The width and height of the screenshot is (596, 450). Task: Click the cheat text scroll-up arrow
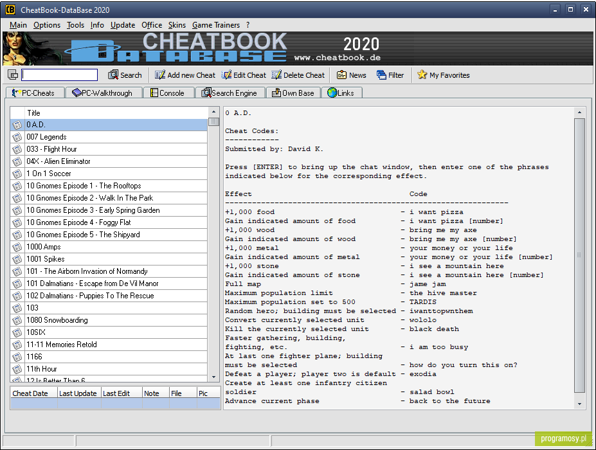[579, 113]
